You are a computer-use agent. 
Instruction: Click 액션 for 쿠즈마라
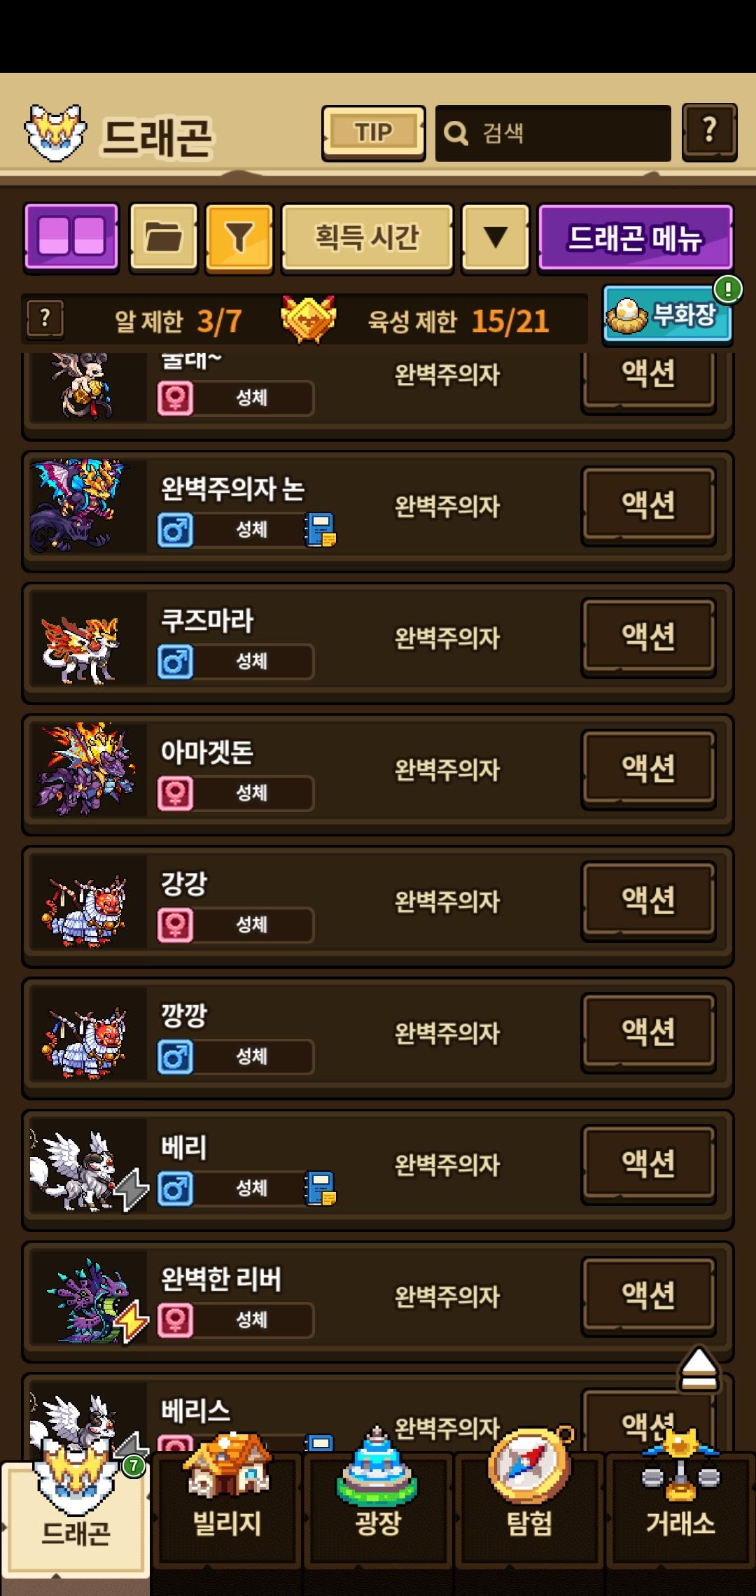[x=649, y=637]
